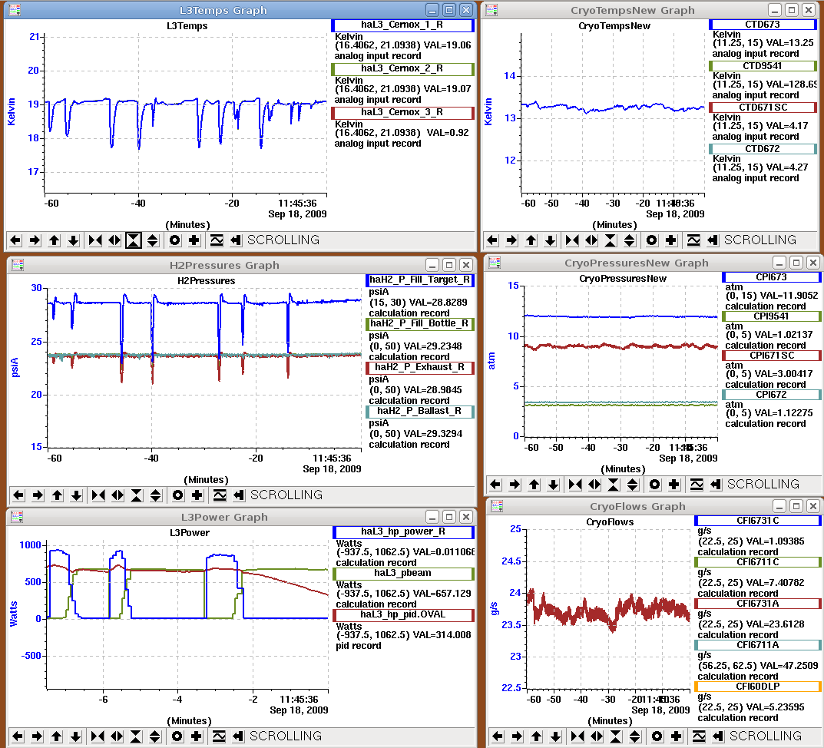The image size is (824, 748).
Task: Open the window menu icon of L3Temps Graph
Action: click(x=15, y=10)
